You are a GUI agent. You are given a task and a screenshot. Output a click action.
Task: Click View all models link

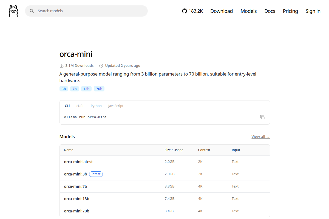tap(261, 137)
